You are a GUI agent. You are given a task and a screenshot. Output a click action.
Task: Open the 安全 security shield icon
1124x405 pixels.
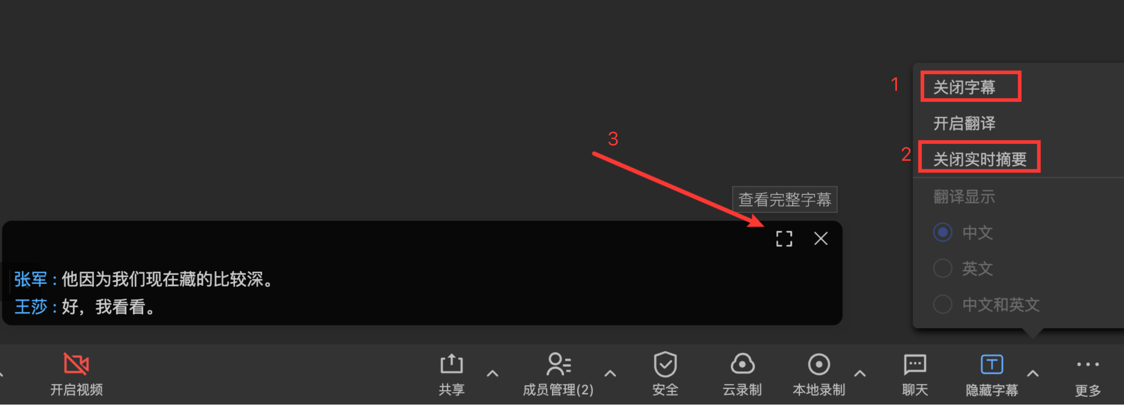[665, 364]
